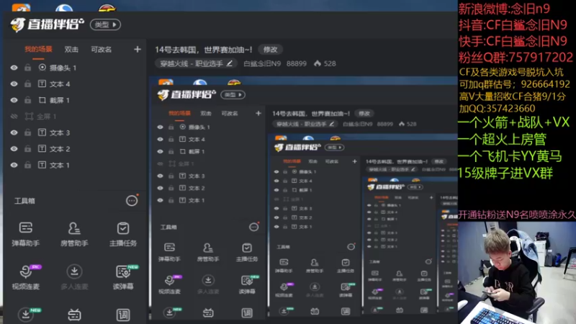Switch to the 我的场景 tab
576x324 pixels.
click(38, 49)
